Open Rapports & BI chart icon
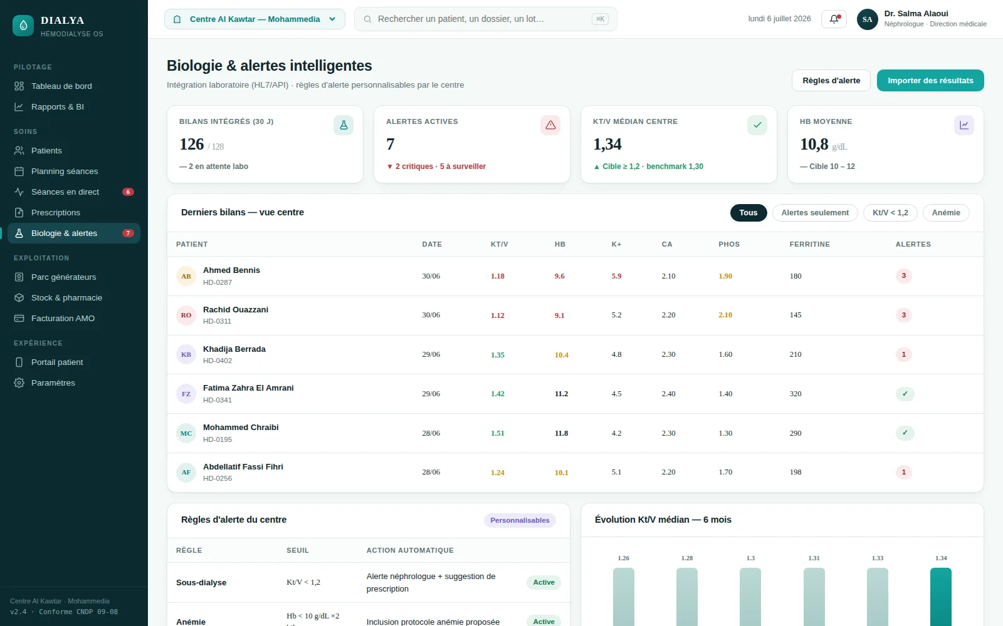Image resolution: width=1003 pixels, height=626 pixels. point(19,106)
